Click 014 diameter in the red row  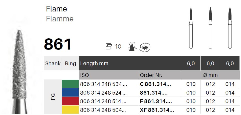230,101
